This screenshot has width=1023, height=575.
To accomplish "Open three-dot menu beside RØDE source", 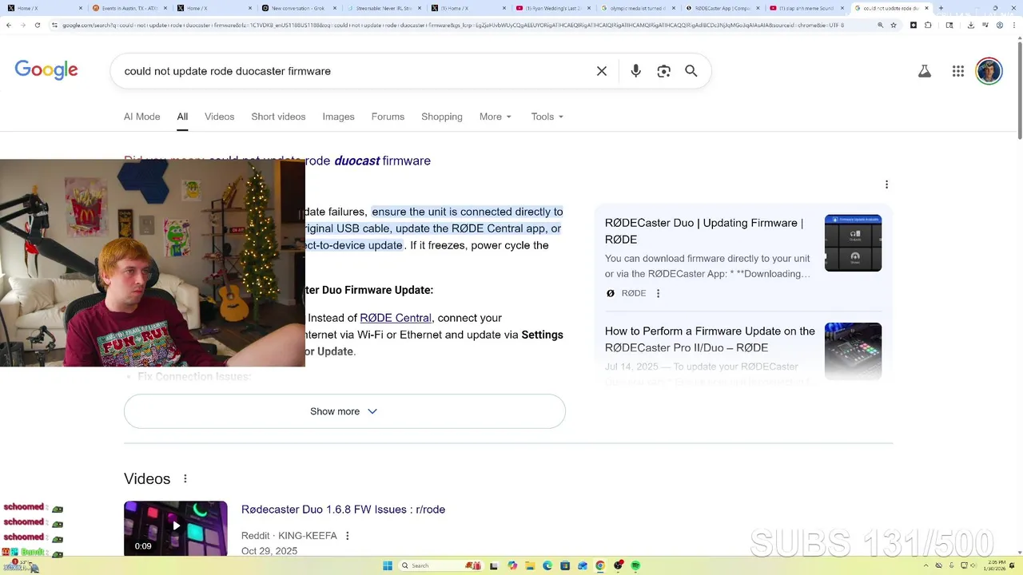I will (x=659, y=293).
